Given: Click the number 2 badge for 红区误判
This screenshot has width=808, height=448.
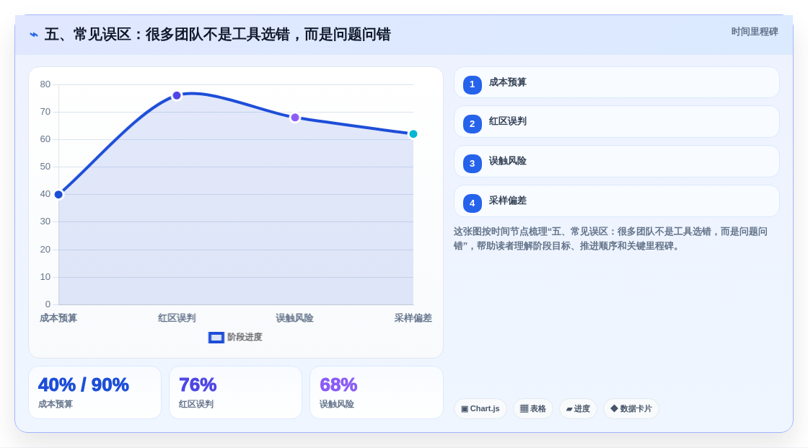Looking at the screenshot, I should (472, 124).
